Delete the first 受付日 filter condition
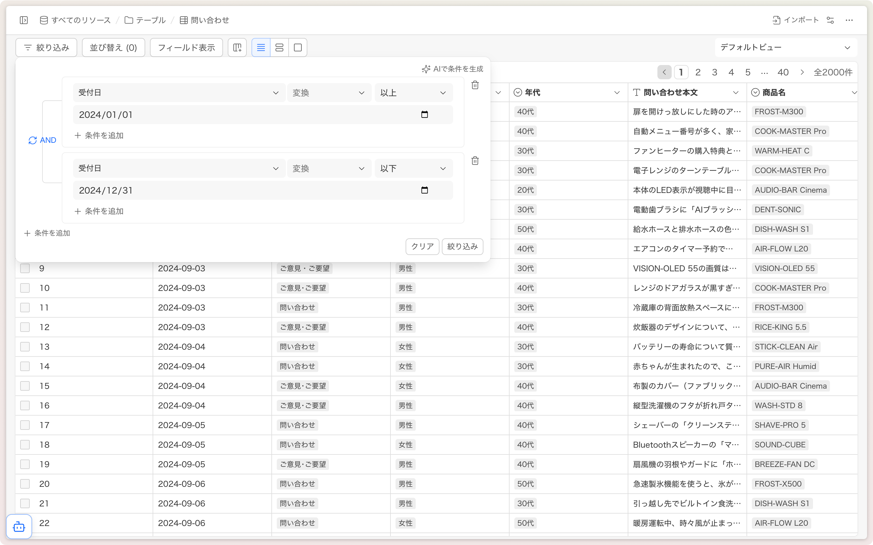This screenshot has height=545, width=873. pos(475,85)
